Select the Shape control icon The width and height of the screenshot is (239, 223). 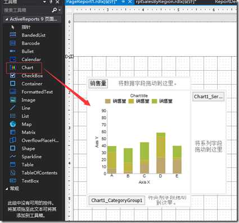click(13, 148)
